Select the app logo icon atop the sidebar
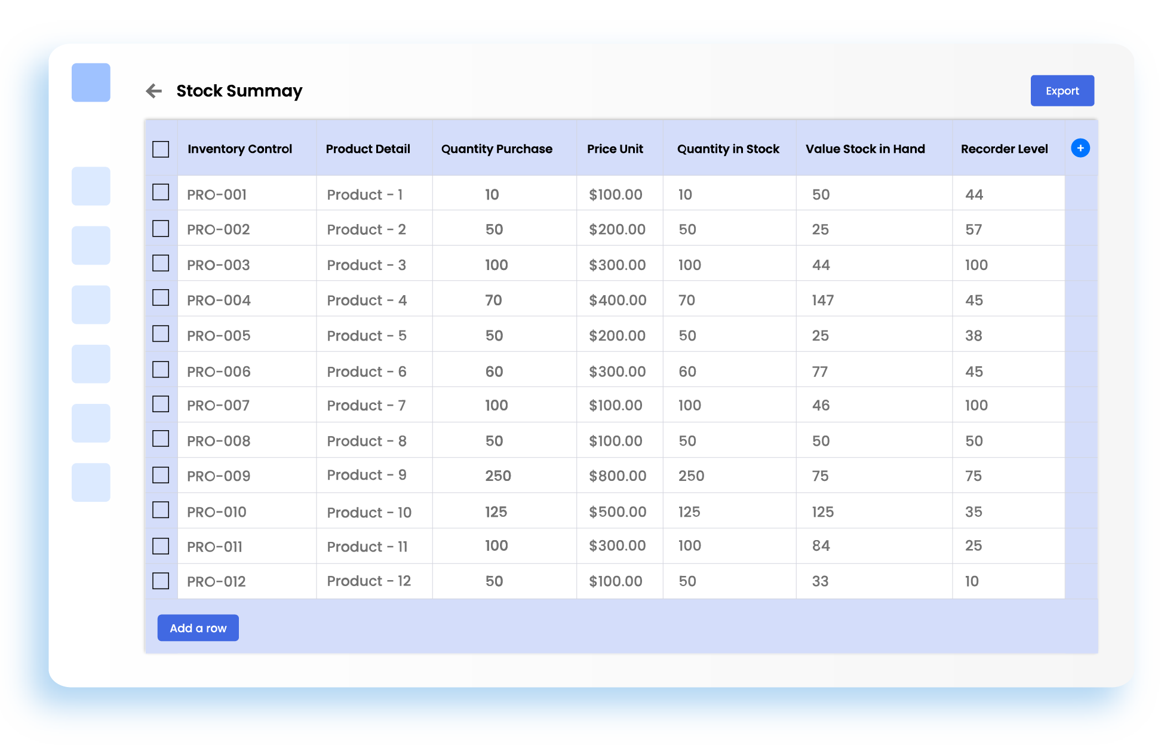 click(x=91, y=83)
